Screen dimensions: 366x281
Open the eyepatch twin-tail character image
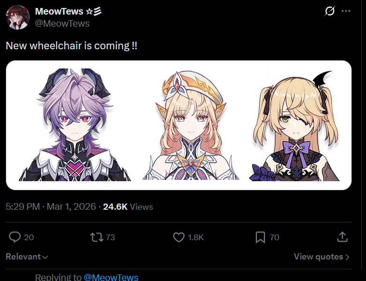coord(296,126)
